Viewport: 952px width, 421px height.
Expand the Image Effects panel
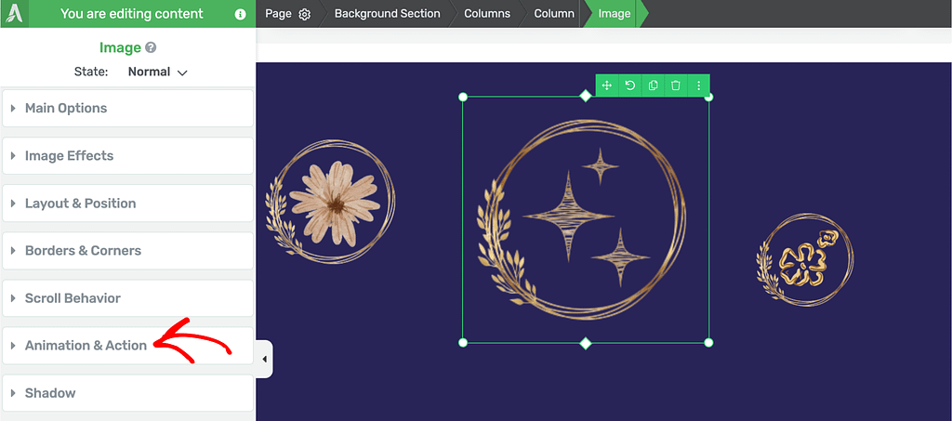[127, 156]
